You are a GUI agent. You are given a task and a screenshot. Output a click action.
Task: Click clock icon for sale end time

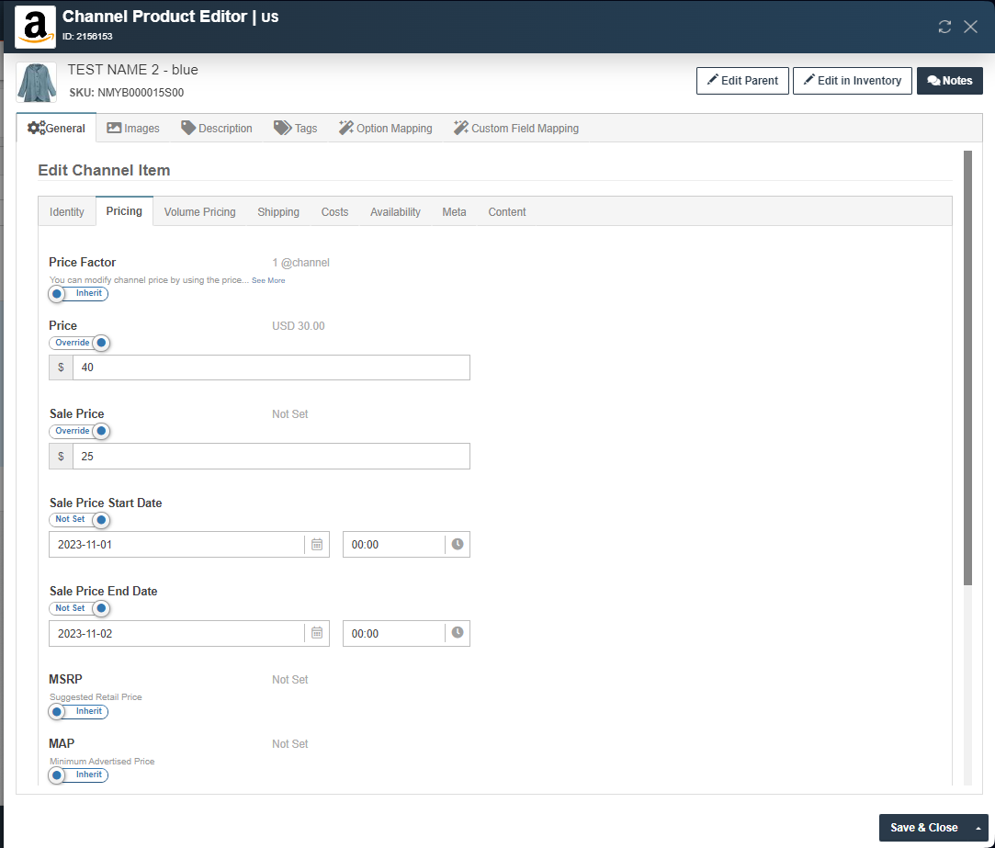tap(458, 633)
